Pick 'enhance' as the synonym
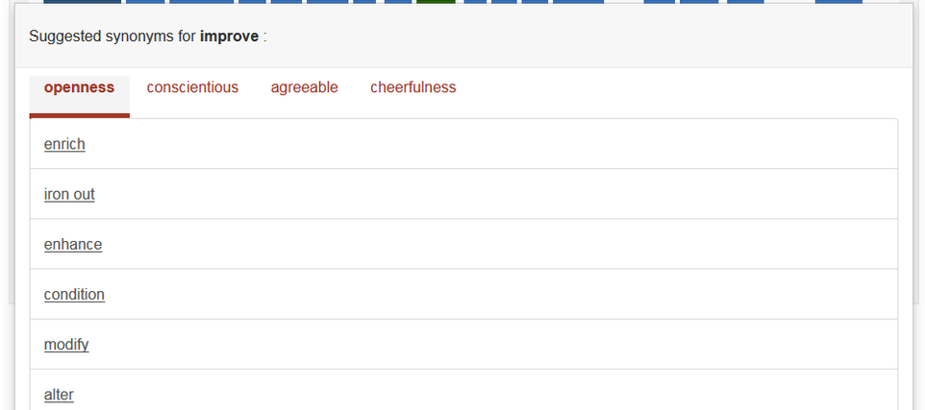925x410 pixels. coord(73,244)
